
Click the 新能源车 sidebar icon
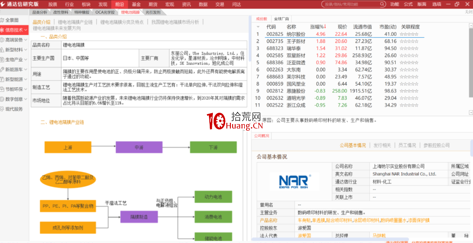tap(2, 69)
